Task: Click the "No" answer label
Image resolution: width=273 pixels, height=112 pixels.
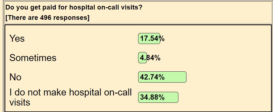Action: (15, 77)
